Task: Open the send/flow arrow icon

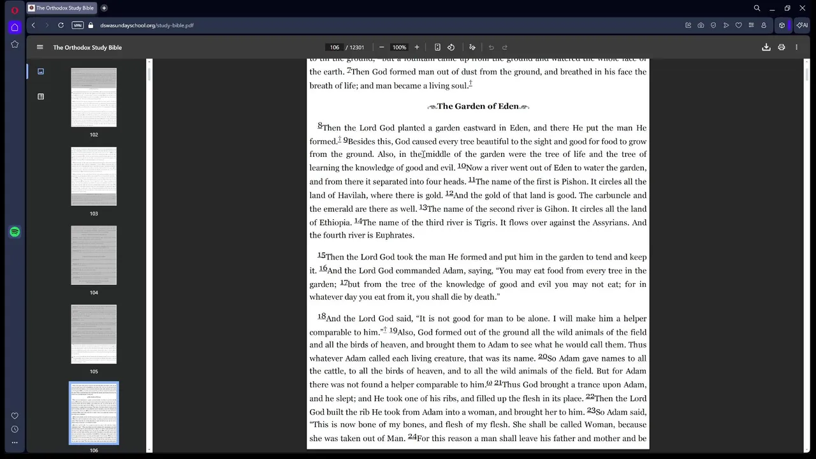Action: pyautogui.click(x=726, y=25)
